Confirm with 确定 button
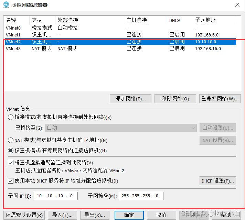The height and width of the screenshot is (220, 245). pos(129,215)
